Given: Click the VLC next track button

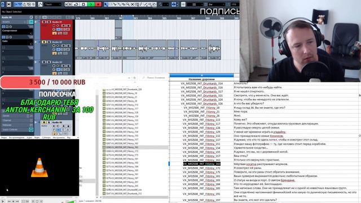Looking at the screenshot, I should click(17, 201).
